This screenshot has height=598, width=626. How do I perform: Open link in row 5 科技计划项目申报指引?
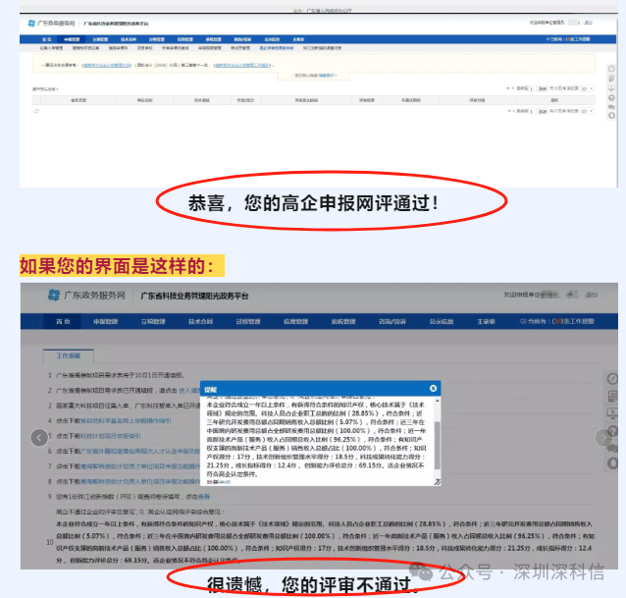(x=111, y=436)
